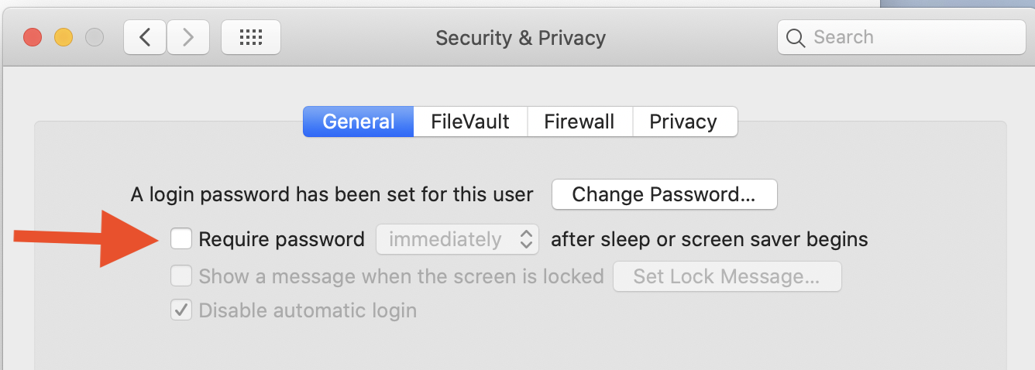Click the login password status text
The height and width of the screenshot is (370, 1035).
332,194
